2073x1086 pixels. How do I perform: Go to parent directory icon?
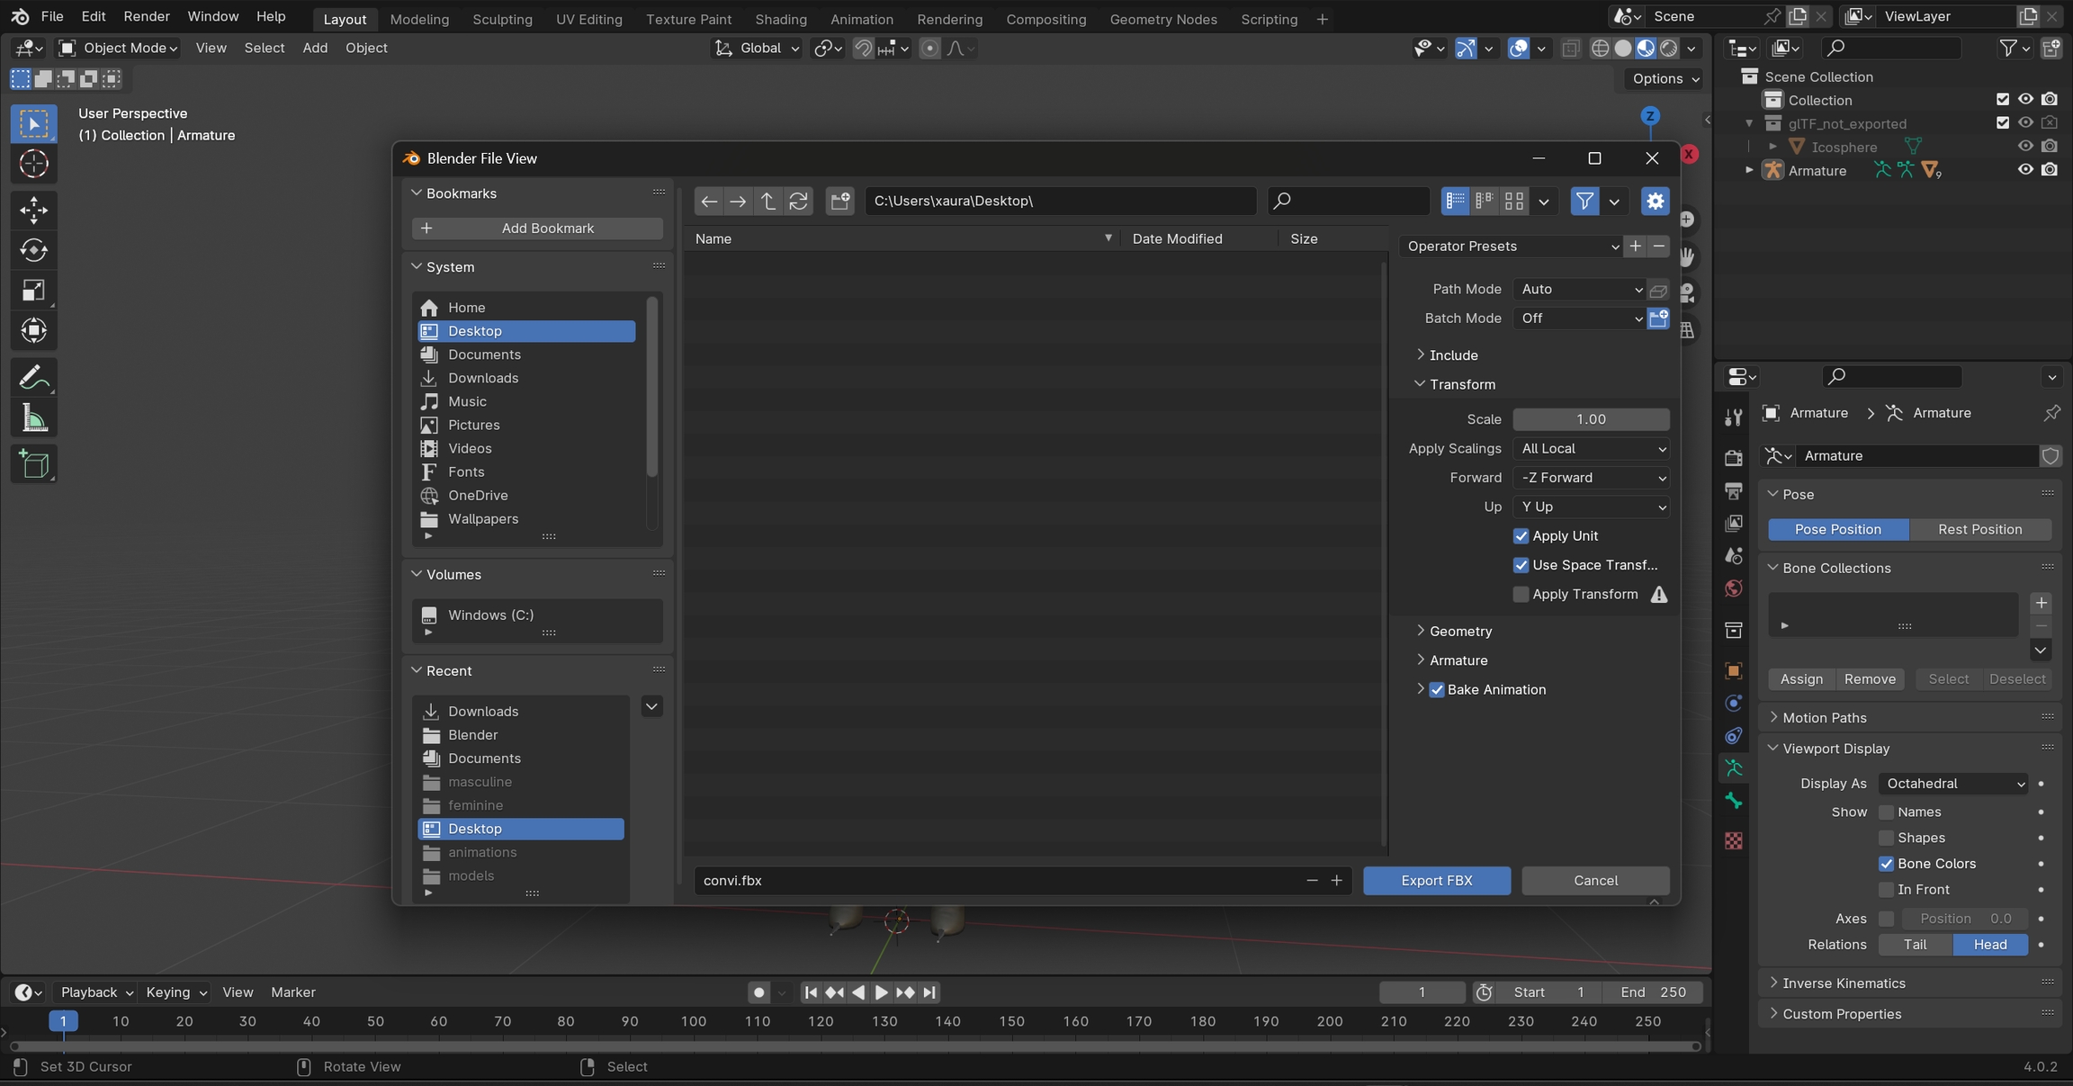point(767,201)
